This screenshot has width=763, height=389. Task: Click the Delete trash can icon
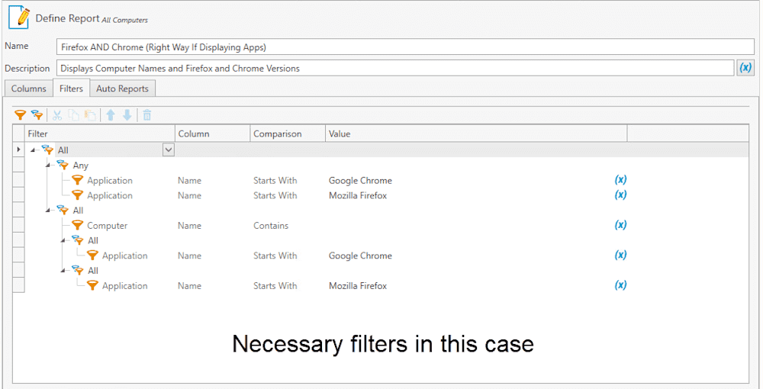click(147, 114)
